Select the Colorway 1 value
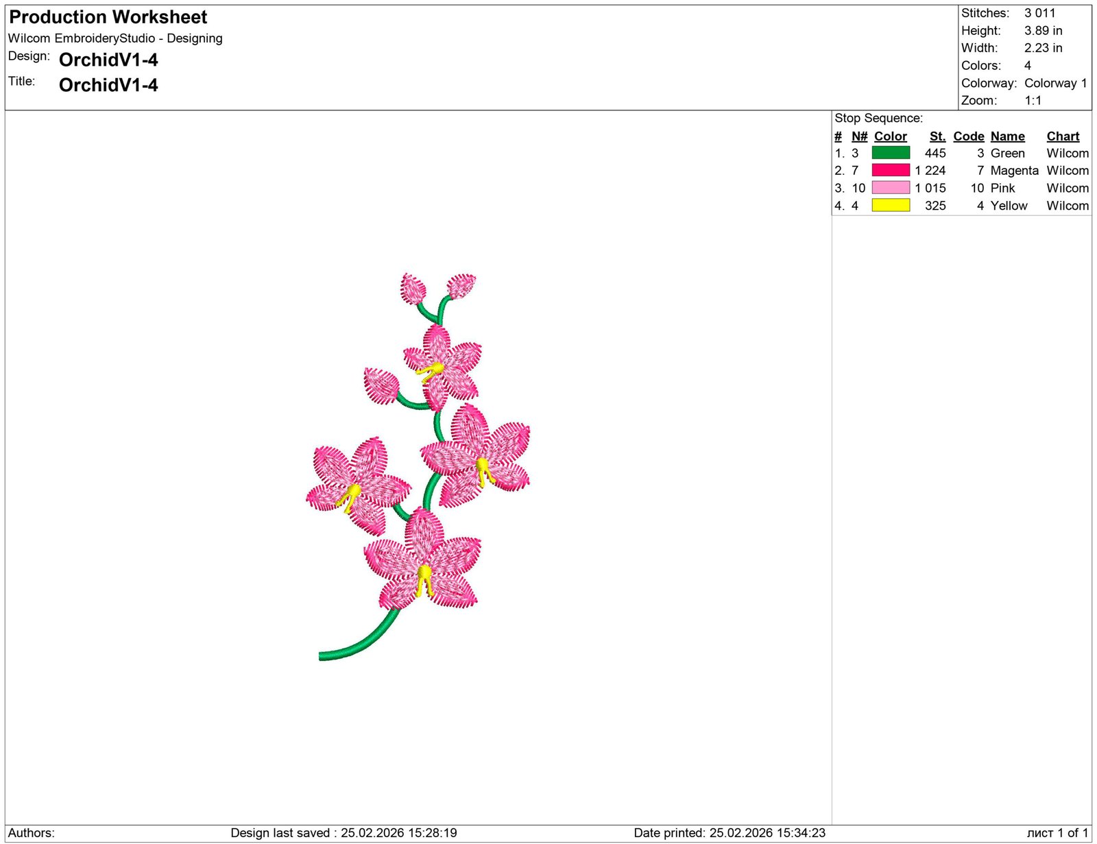Screen dimensions: 1097x844 [1055, 83]
